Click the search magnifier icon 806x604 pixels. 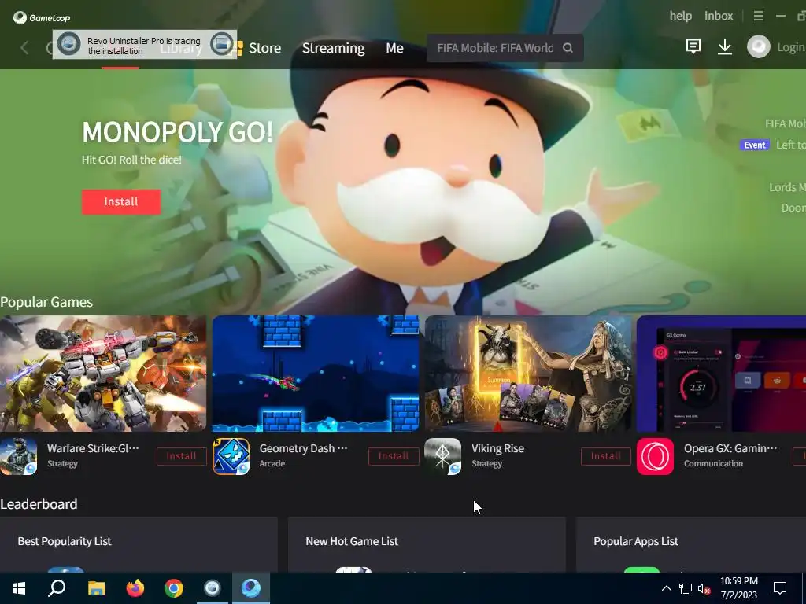point(568,48)
